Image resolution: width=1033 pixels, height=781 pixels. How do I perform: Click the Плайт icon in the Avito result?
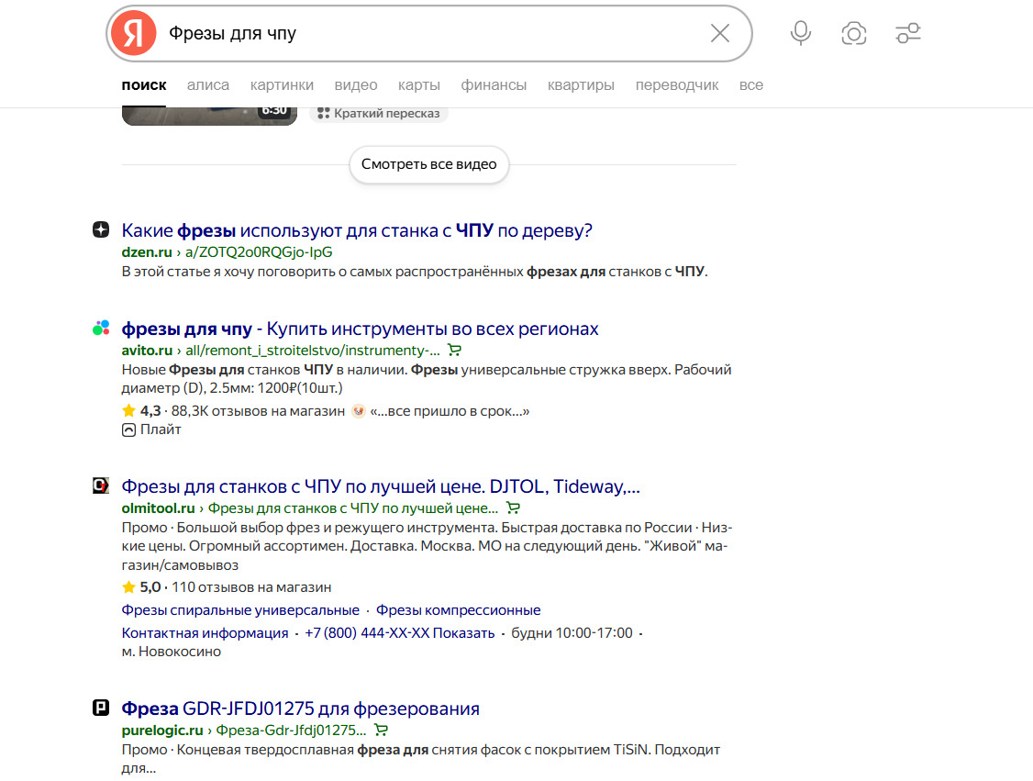[128, 430]
